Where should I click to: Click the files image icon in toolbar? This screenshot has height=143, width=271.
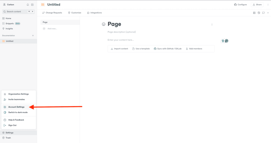click(254, 13)
